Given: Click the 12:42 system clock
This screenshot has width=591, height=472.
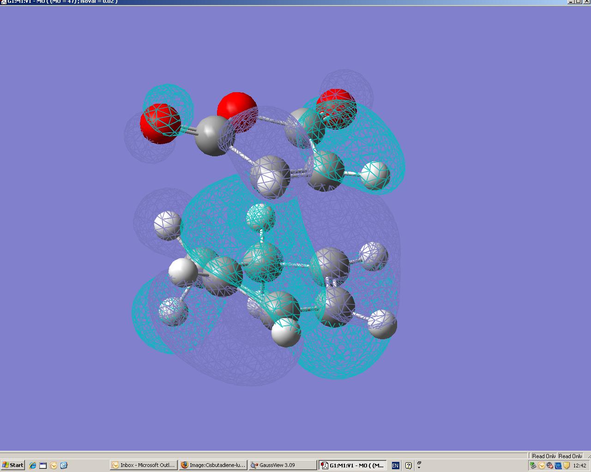Looking at the screenshot, I should coord(579,466).
